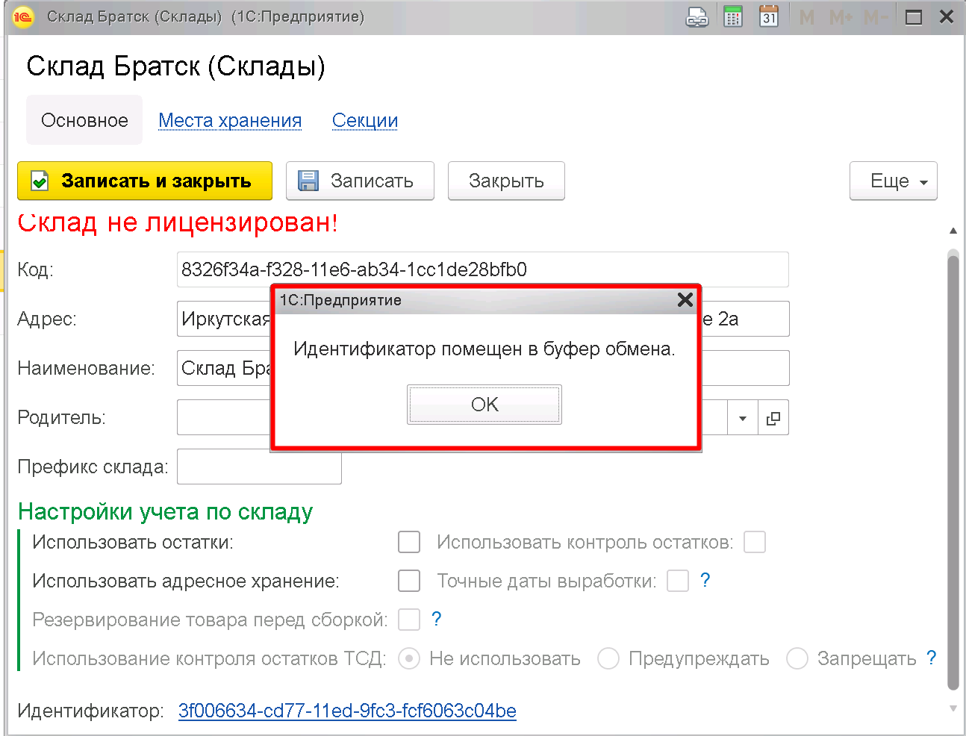
Task: Click the M+ memory button
Action: coord(840,17)
